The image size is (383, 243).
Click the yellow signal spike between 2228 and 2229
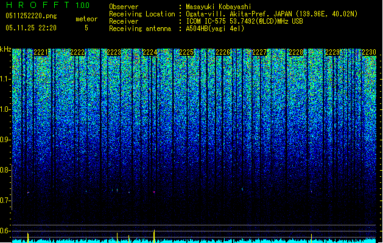click(x=311, y=238)
